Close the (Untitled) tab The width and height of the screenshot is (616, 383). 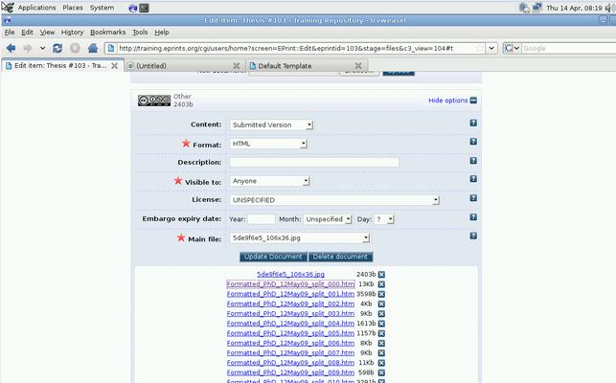click(236, 66)
